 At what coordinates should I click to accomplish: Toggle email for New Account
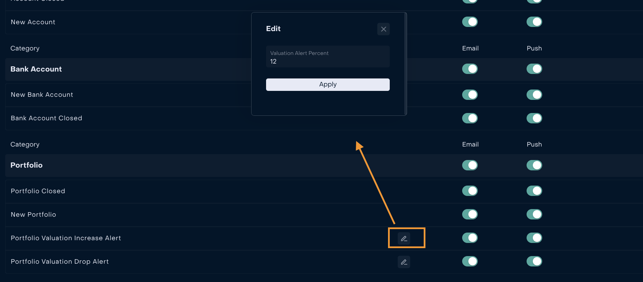(470, 22)
